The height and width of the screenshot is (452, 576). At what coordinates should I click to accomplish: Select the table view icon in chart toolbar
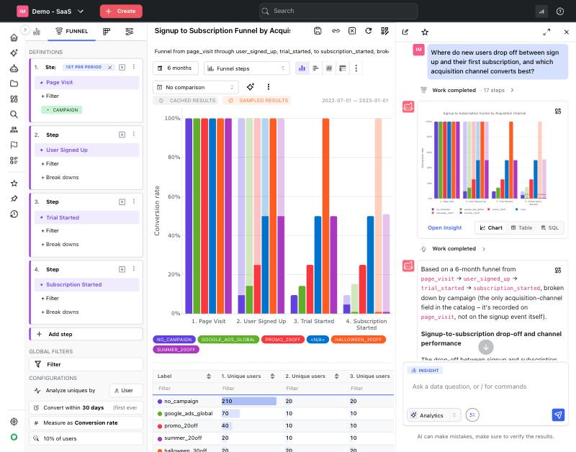(343, 68)
